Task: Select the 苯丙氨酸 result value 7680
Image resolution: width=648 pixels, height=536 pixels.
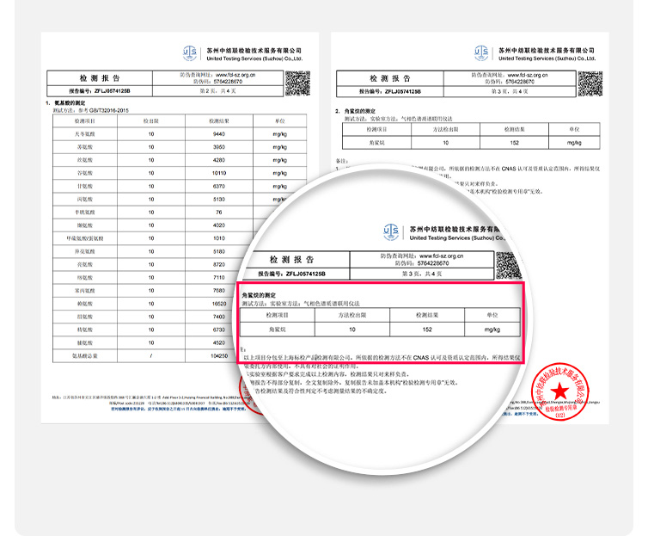Action: 219,290
